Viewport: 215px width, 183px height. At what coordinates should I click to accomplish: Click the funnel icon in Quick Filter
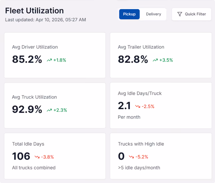tap(180, 14)
